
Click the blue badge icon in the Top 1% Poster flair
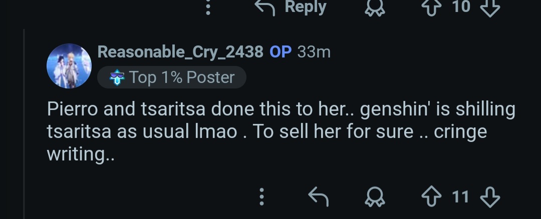[117, 77]
